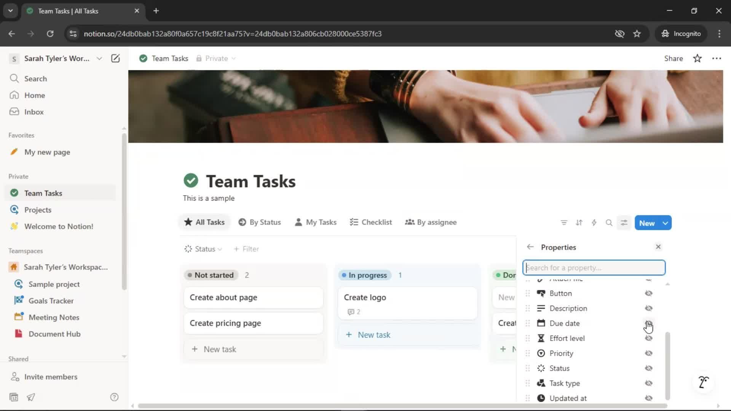Open Chrome tab search dropdown
Screen dimensions: 731x411
10,11
